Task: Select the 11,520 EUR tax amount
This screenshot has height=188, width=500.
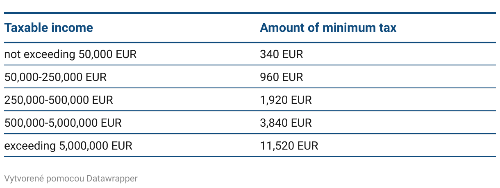Action: (x=289, y=145)
